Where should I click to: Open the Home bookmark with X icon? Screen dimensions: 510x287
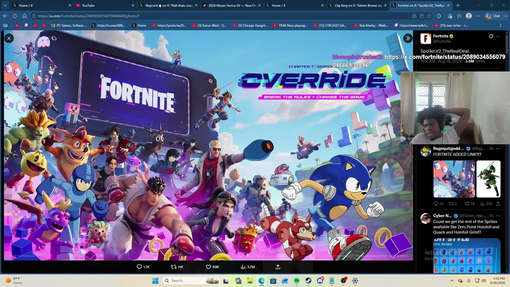click(139, 26)
